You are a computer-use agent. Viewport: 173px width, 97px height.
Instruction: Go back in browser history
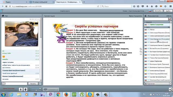(x=3, y=6)
